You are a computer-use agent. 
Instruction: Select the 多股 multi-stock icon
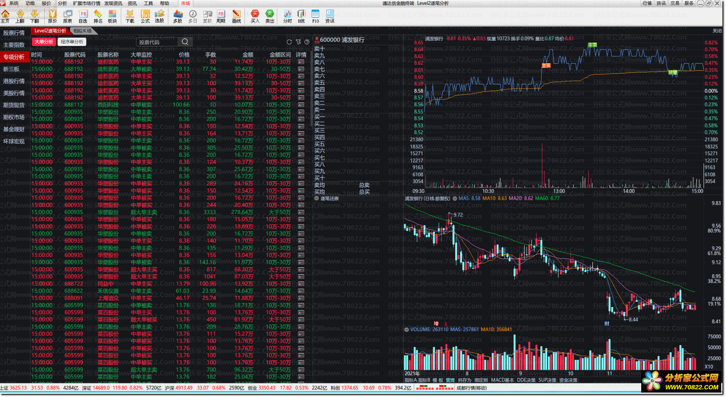[x=178, y=17]
